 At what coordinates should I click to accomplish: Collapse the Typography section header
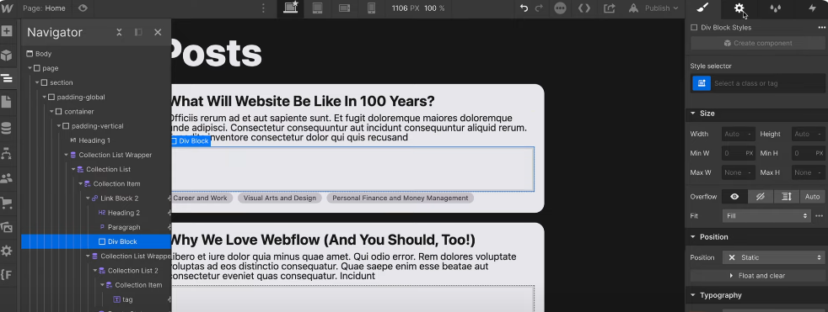click(755, 295)
